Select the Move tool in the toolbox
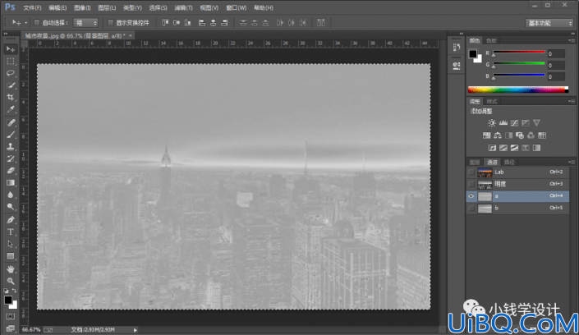Image resolution: width=579 pixels, height=335 pixels. pyautogui.click(x=11, y=49)
